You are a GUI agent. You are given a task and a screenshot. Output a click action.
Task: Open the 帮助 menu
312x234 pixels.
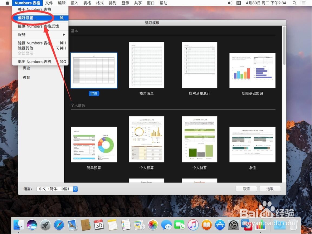click(x=163, y=3)
